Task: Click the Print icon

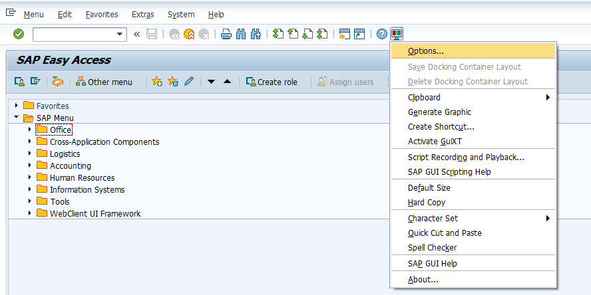Action: pyautogui.click(x=226, y=35)
